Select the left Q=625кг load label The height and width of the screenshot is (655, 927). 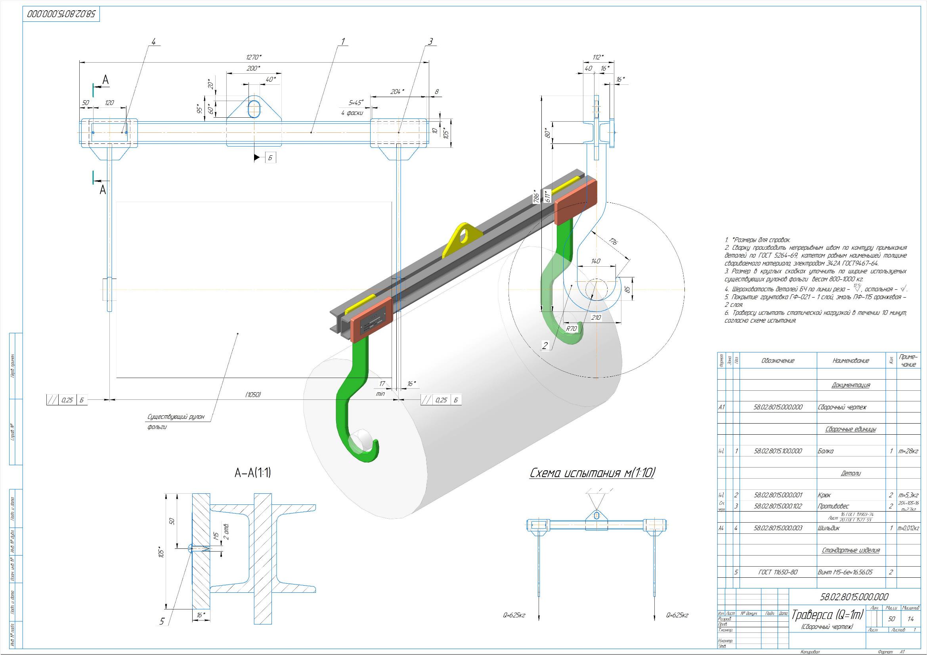514,615
